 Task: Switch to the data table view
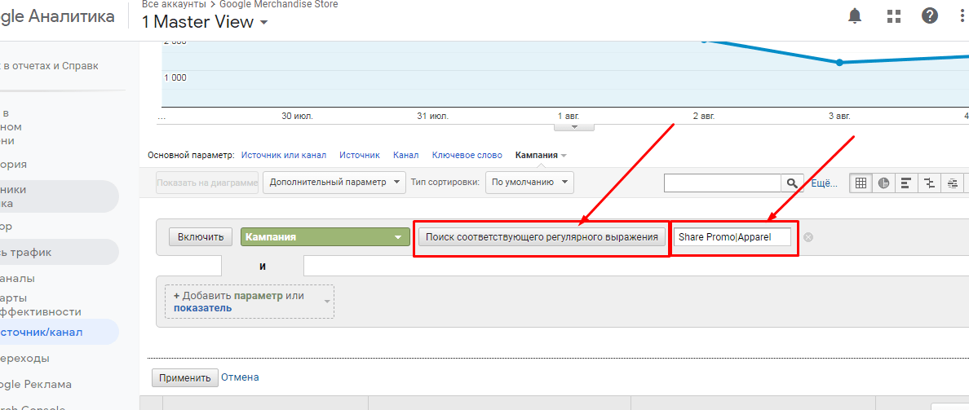pyautogui.click(x=860, y=183)
